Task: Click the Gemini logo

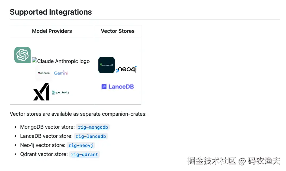Action: click(x=61, y=73)
